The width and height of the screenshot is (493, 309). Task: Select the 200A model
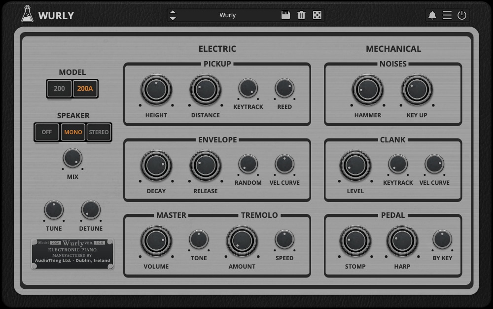pos(85,89)
